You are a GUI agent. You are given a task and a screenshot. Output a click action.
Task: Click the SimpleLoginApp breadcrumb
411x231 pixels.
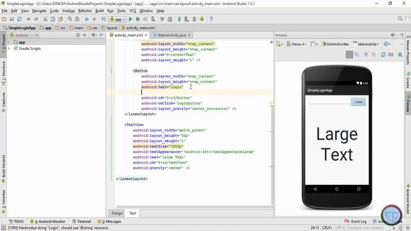pyautogui.click(x=19, y=28)
